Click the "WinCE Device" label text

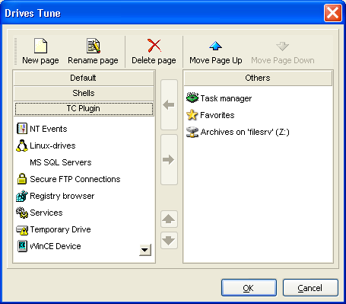56,246
